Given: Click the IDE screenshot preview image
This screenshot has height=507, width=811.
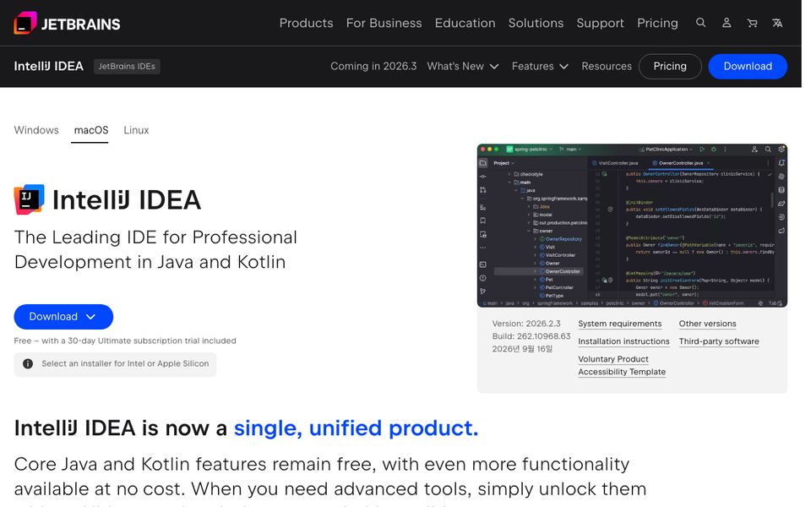Looking at the screenshot, I should click(x=632, y=226).
